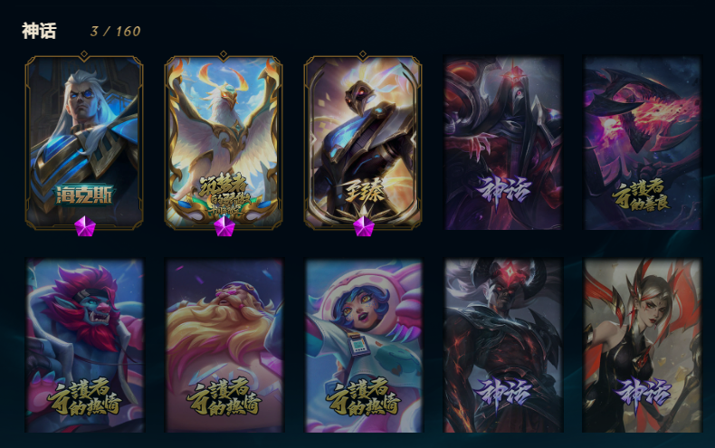Click the diamond ornament atop the phoenix card frame
The height and width of the screenshot is (448, 715).
click(224, 55)
